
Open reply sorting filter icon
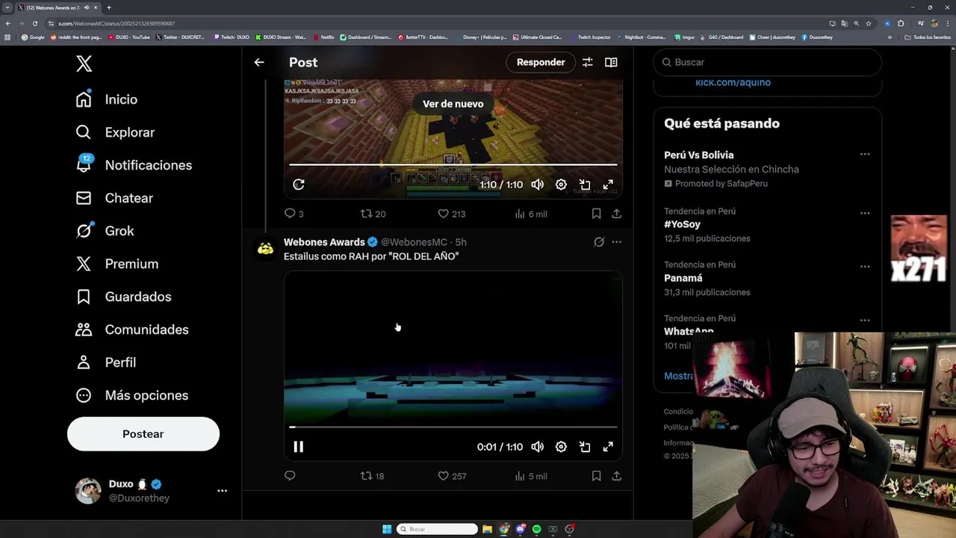[588, 62]
